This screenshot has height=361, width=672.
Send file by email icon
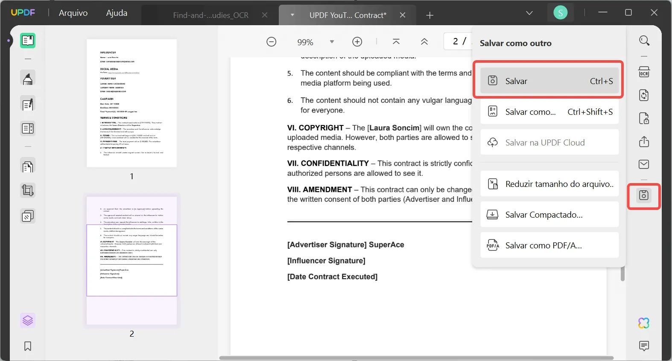click(x=644, y=164)
